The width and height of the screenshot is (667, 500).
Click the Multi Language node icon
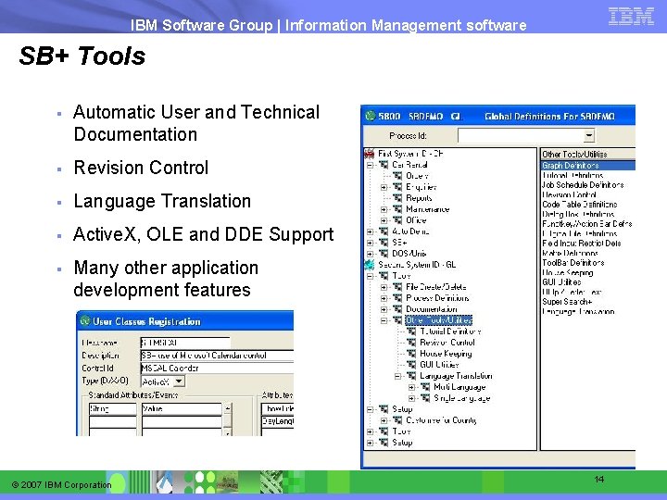(x=425, y=387)
